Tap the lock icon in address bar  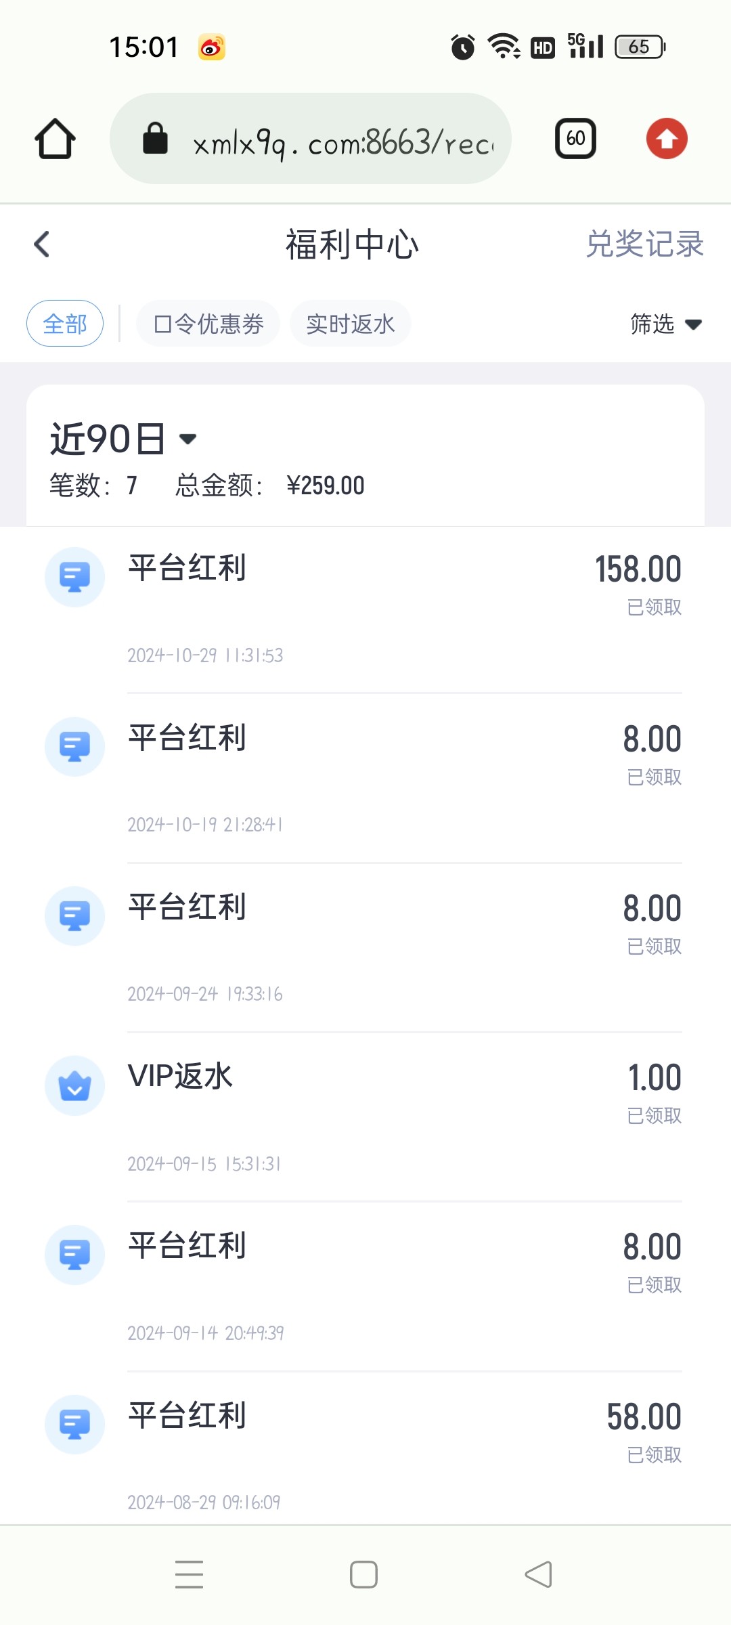pos(155,139)
